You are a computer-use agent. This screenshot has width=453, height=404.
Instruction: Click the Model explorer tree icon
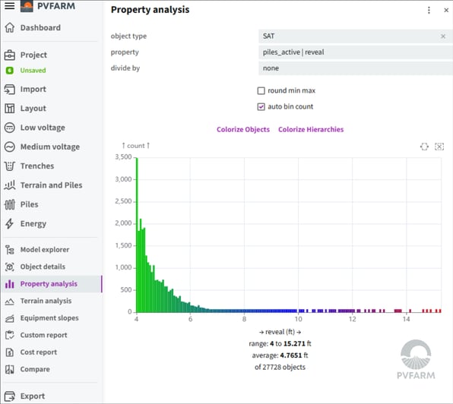[10, 250]
